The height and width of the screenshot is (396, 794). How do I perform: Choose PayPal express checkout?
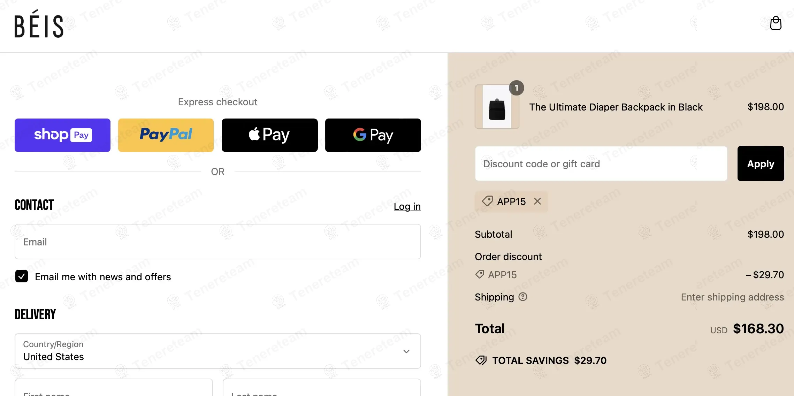166,135
